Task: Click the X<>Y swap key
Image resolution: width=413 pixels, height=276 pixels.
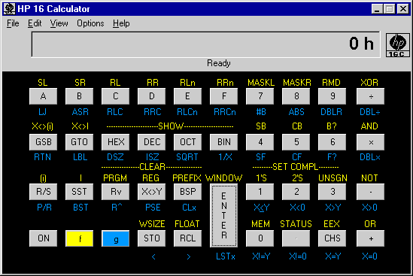Action: pos(151,192)
